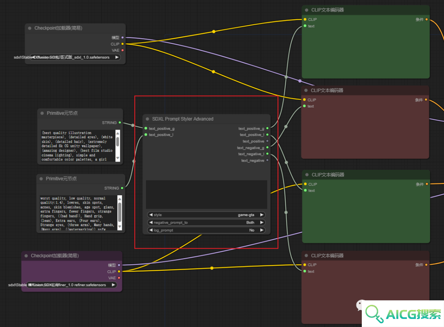Click the text_negative_g output socket

coord(267,147)
